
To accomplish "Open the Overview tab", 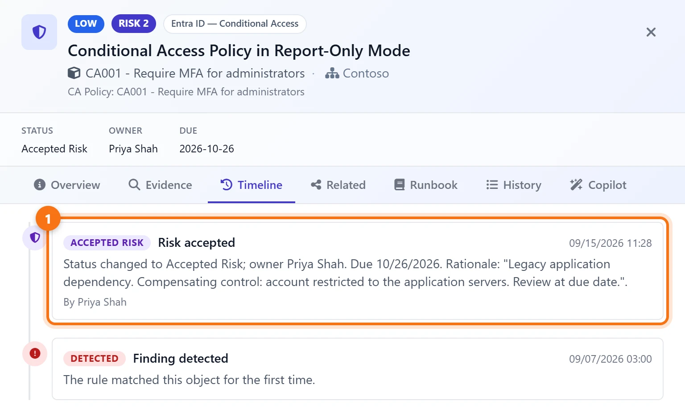I will [67, 185].
